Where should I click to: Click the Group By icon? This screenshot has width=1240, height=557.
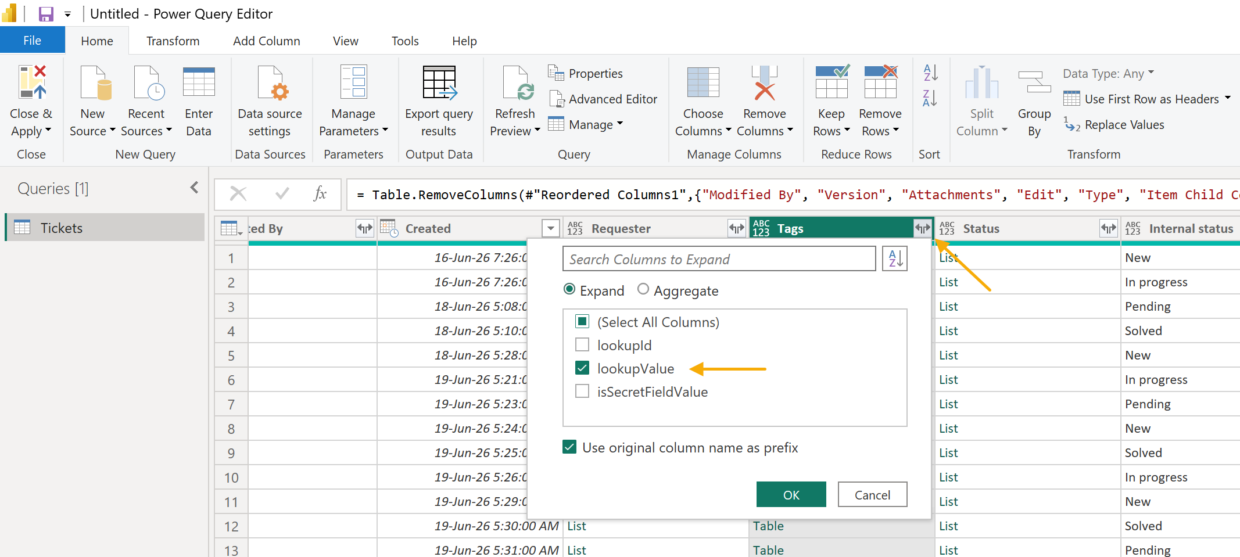[1034, 82]
